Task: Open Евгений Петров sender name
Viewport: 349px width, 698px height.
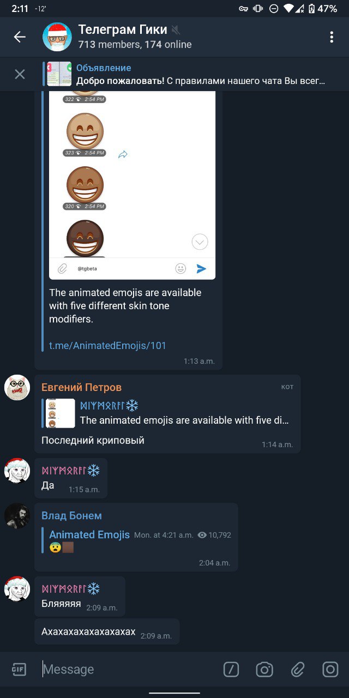Action: (x=81, y=387)
